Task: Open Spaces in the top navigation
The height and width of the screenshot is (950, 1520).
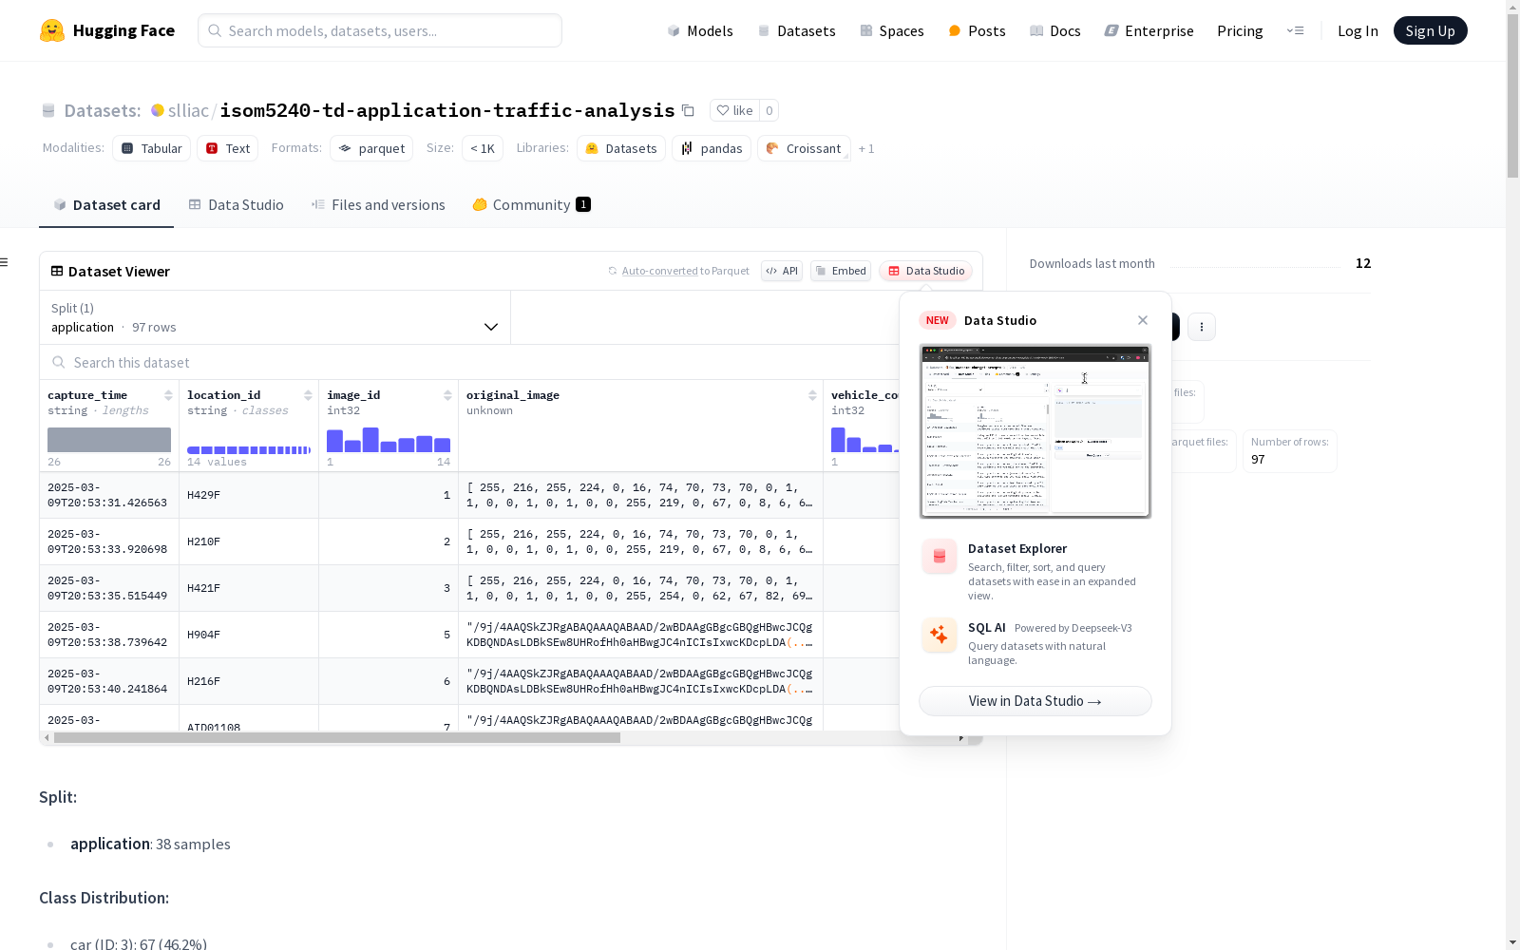Action: (x=892, y=30)
